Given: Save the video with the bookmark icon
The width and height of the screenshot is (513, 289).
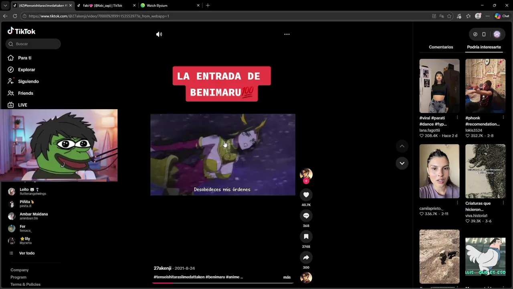Looking at the screenshot, I should pos(306,236).
